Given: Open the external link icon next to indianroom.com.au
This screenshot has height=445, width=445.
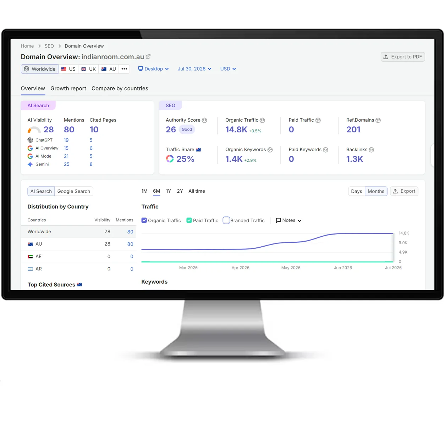Looking at the screenshot, I should [148, 56].
